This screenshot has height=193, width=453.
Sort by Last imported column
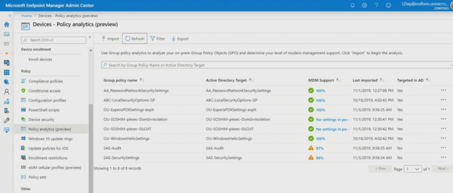369,80
